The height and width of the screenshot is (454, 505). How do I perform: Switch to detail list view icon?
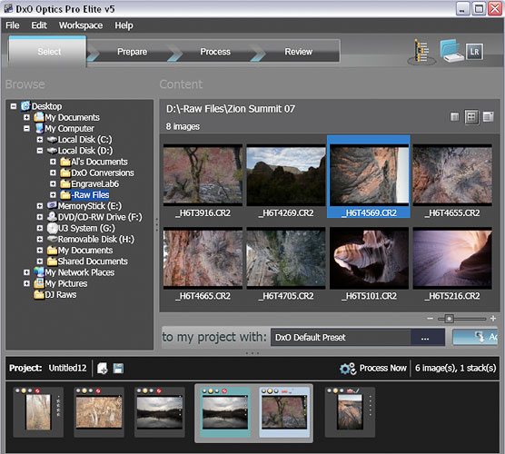pos(489,116)
